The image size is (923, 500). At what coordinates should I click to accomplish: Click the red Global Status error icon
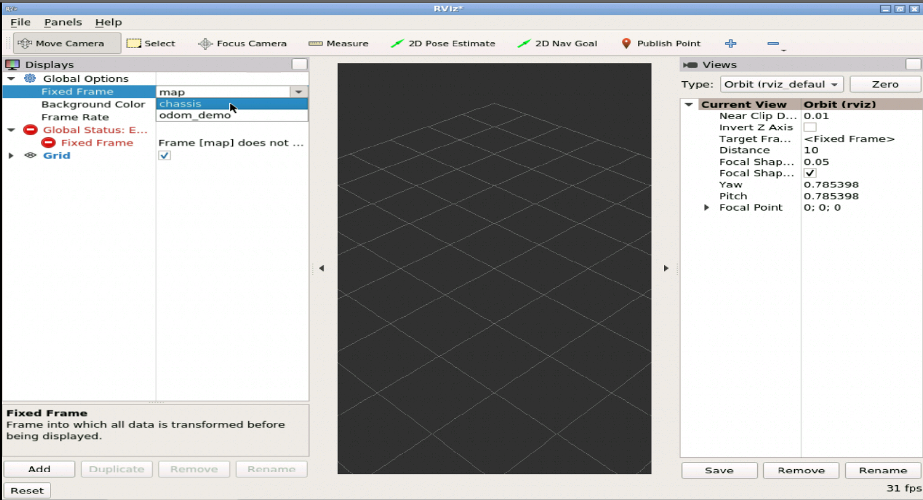coord(30,130)
